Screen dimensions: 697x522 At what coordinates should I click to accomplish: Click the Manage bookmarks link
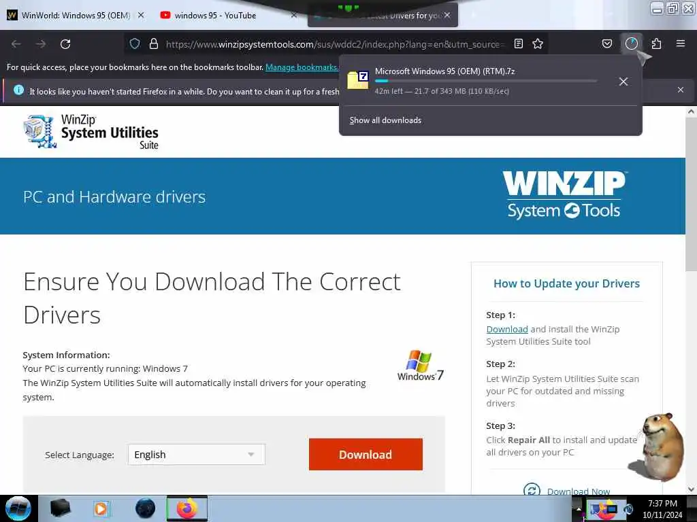pos(302,67)
